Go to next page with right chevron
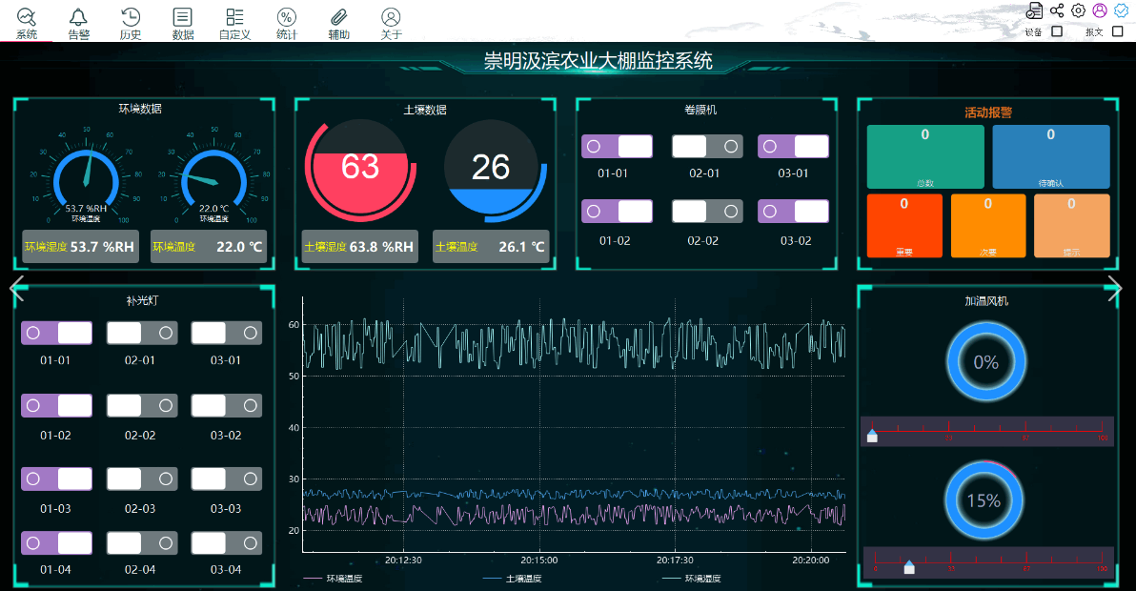Image resolution: width=1136 pixels, height=591 pixels. (1115, 289)
